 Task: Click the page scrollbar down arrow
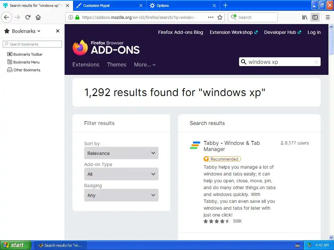pyautogui.click(x=331, y=237)
